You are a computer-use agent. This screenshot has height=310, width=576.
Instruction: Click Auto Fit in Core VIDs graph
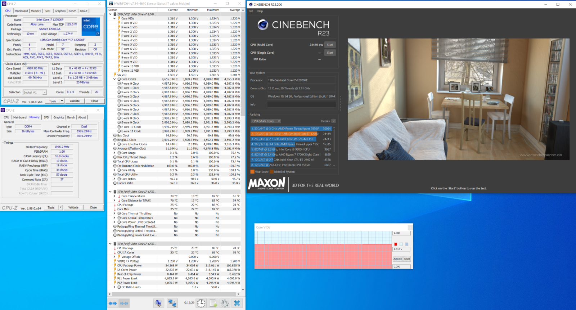pyautogui.click(x=397, y=259)
